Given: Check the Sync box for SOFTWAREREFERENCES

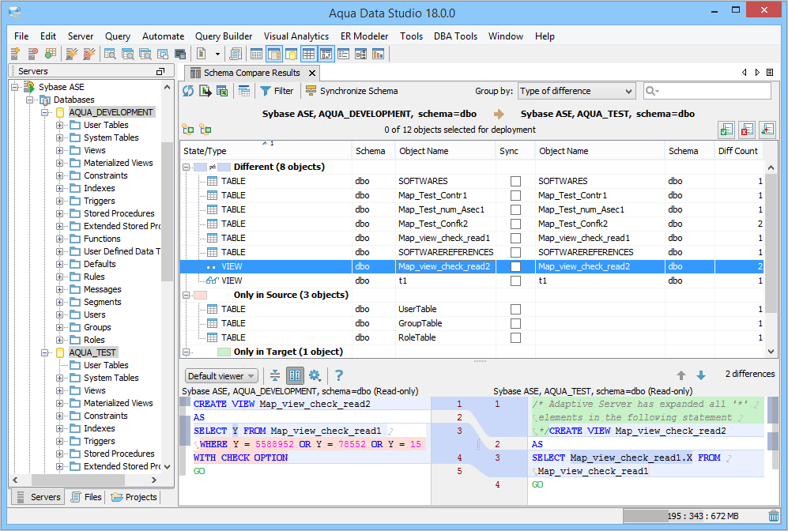Looking at the screenshot, I should click(x=515, y=252).
